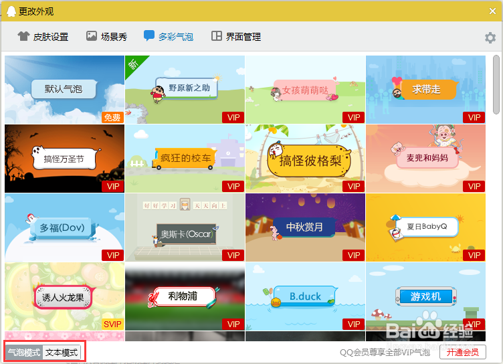Switch to the 场景秀 tab
Screen dimensions: 503x364
106,37
